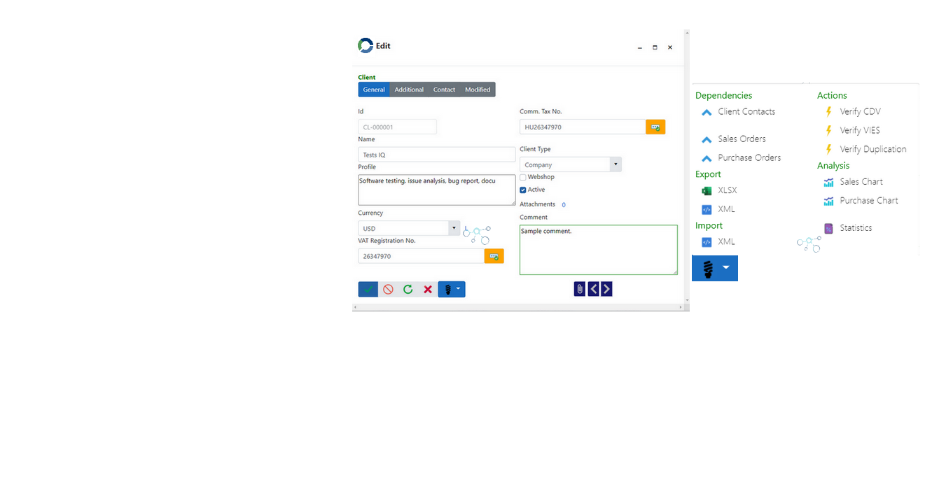Open the Currency dropdown
Viewport: 939px width, 480px height.
(454, 228)
